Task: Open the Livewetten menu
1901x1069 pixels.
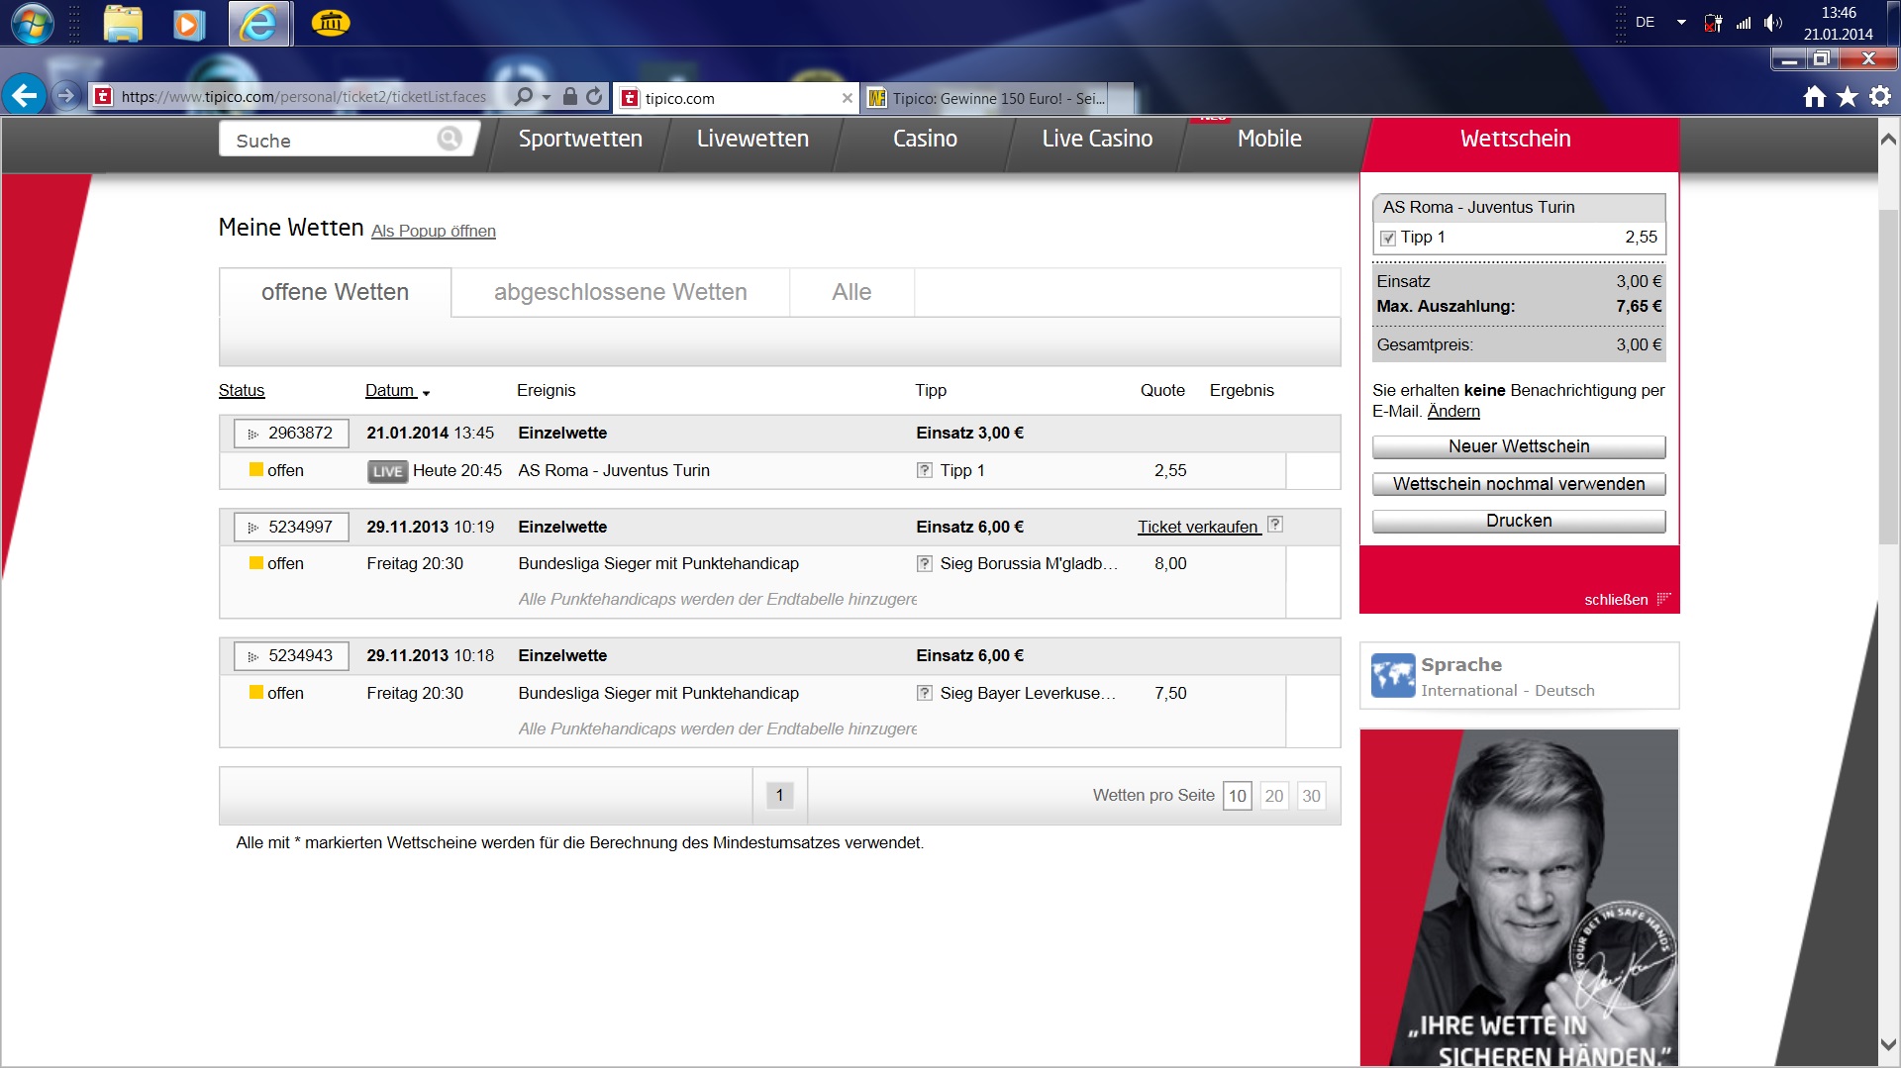Action: [x=752, y=139]
